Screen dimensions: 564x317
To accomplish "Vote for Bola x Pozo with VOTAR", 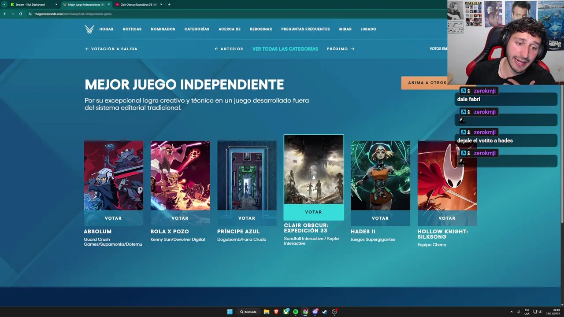I will 180,218.
